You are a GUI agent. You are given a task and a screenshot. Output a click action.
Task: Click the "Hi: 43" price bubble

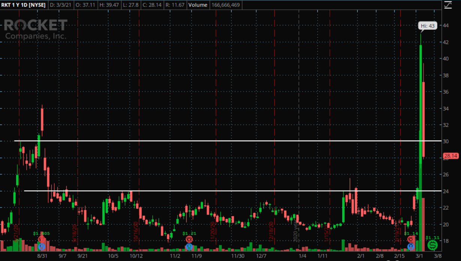pos(427,26)
